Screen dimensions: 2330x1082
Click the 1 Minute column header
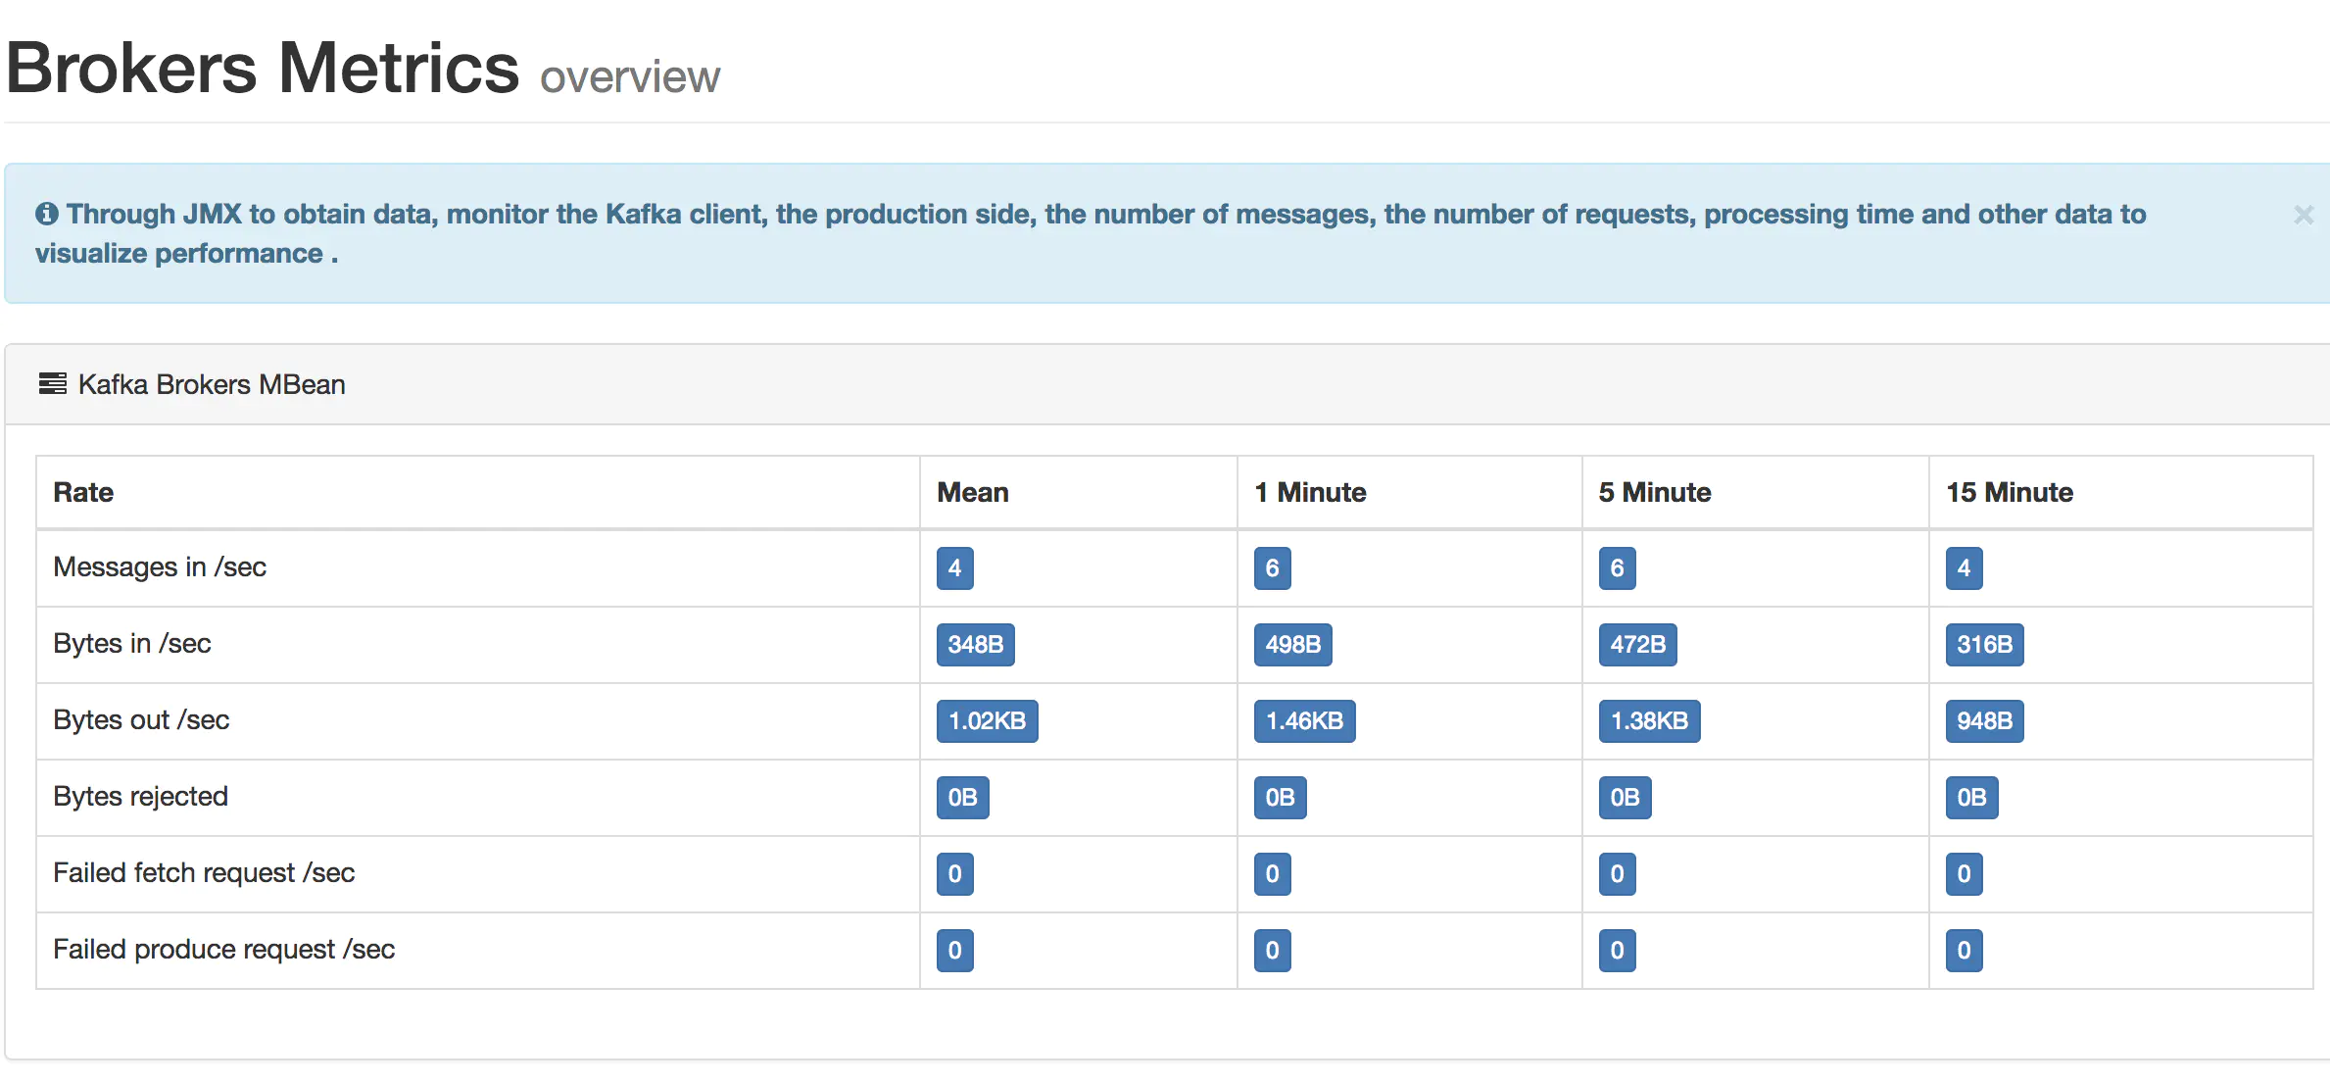1310,492
